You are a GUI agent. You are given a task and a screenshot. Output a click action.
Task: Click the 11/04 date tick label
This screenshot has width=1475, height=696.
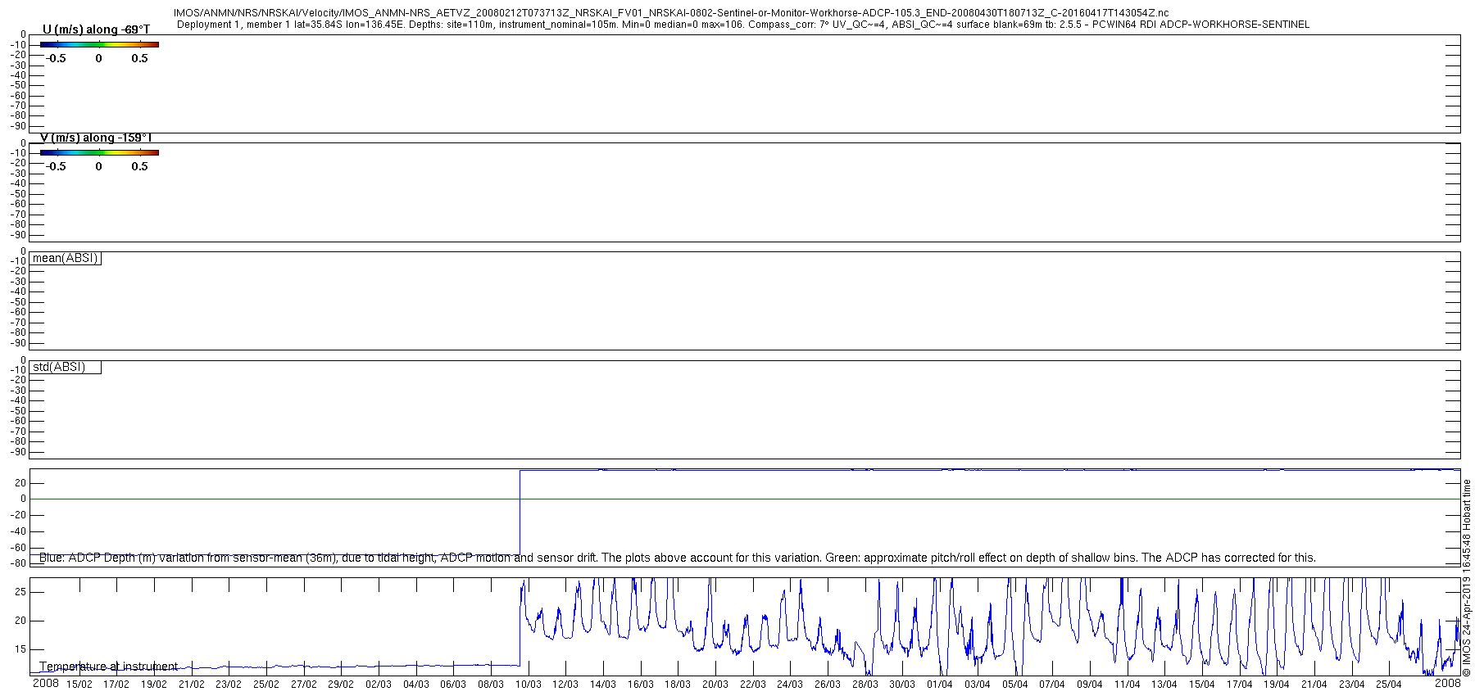pos(1128,685)
